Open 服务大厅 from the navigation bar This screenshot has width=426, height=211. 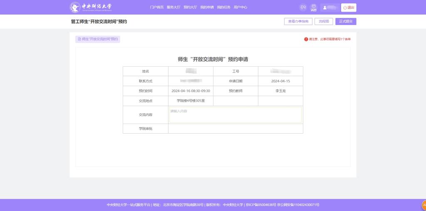click(173, 7)
